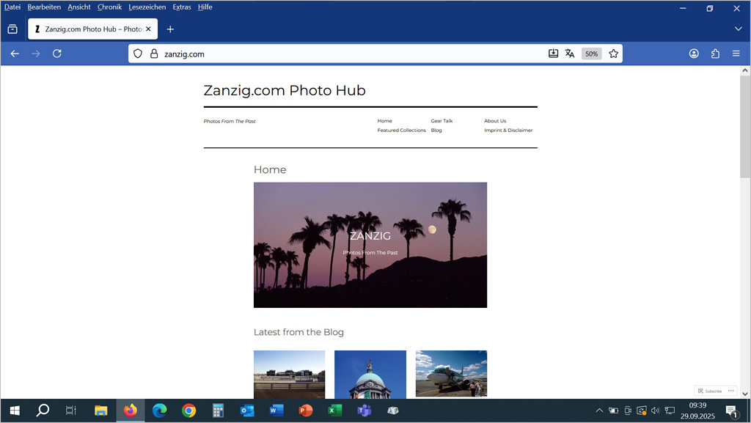Show hidden system tray icons
Image resolution: width=751 pixels, height=423 pixels.
pos(599,411)
